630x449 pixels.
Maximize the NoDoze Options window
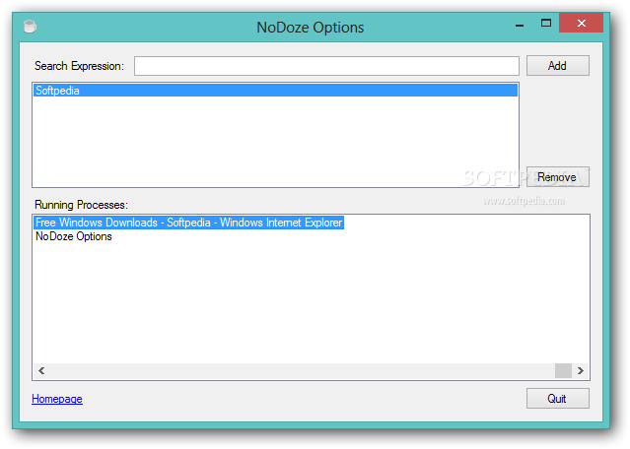click(545, 24)
